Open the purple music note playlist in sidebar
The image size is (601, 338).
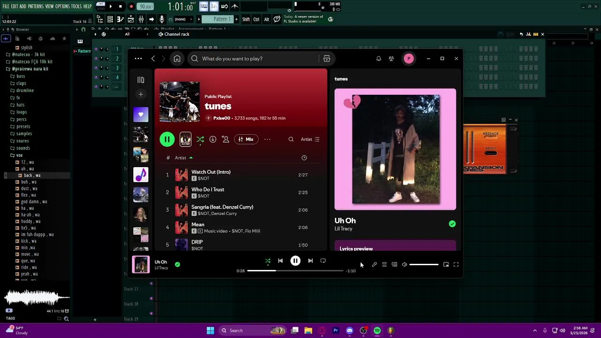(141, 175)
